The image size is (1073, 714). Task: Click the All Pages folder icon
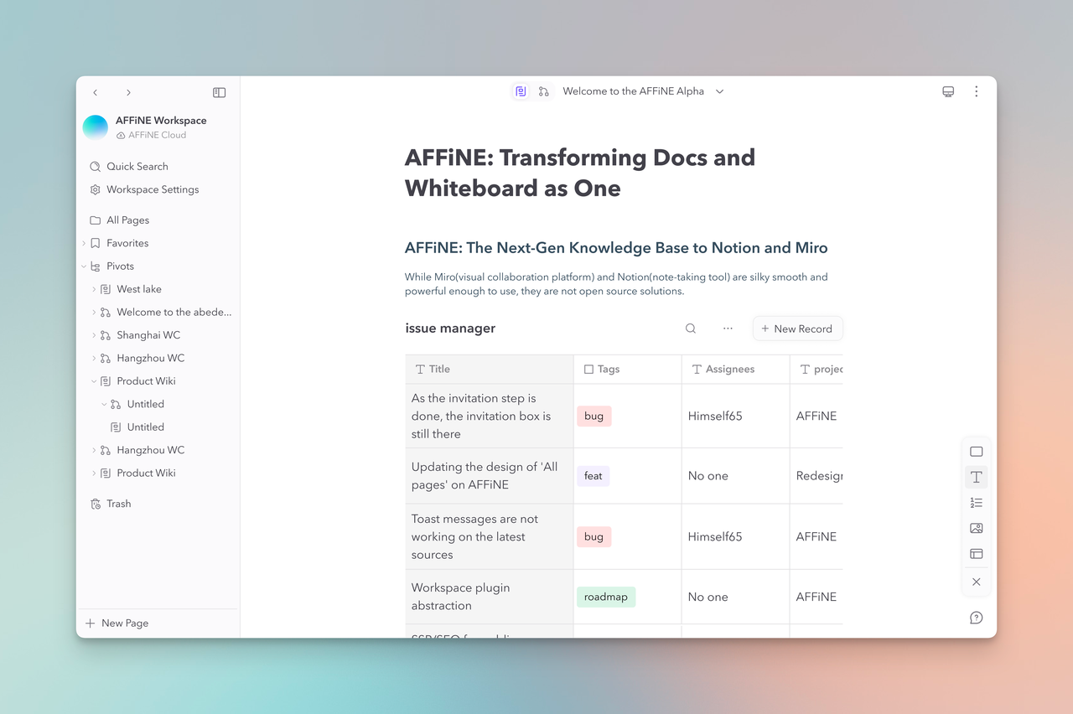click(x=96, y=220)
